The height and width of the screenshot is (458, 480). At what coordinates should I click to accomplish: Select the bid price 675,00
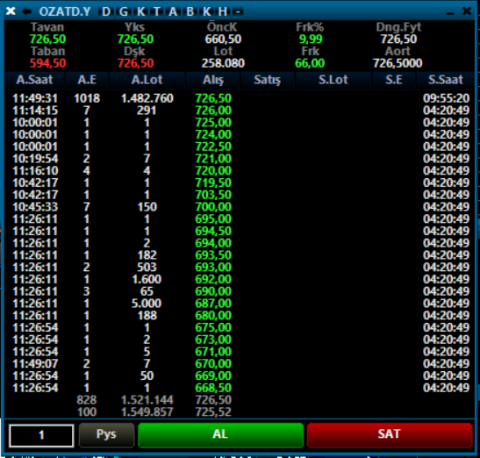pyautogui.click(x=213, y=328)
